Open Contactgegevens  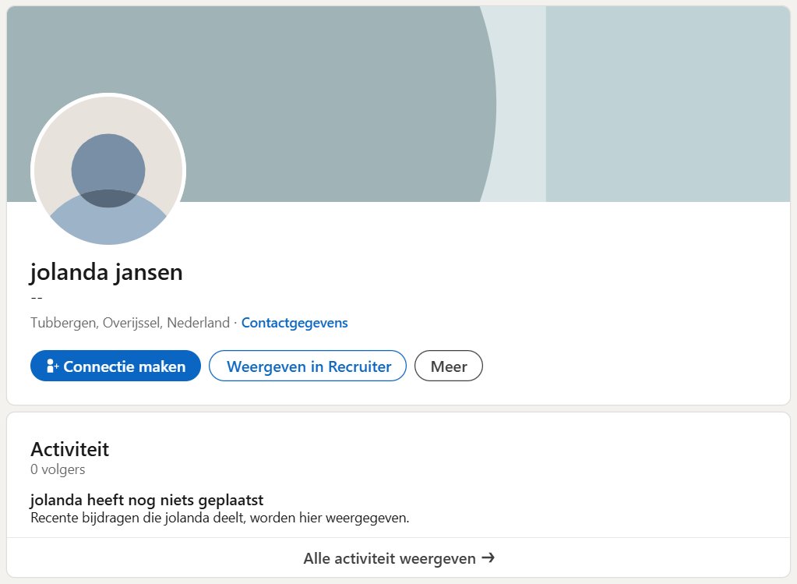click(x=294, y=322)
